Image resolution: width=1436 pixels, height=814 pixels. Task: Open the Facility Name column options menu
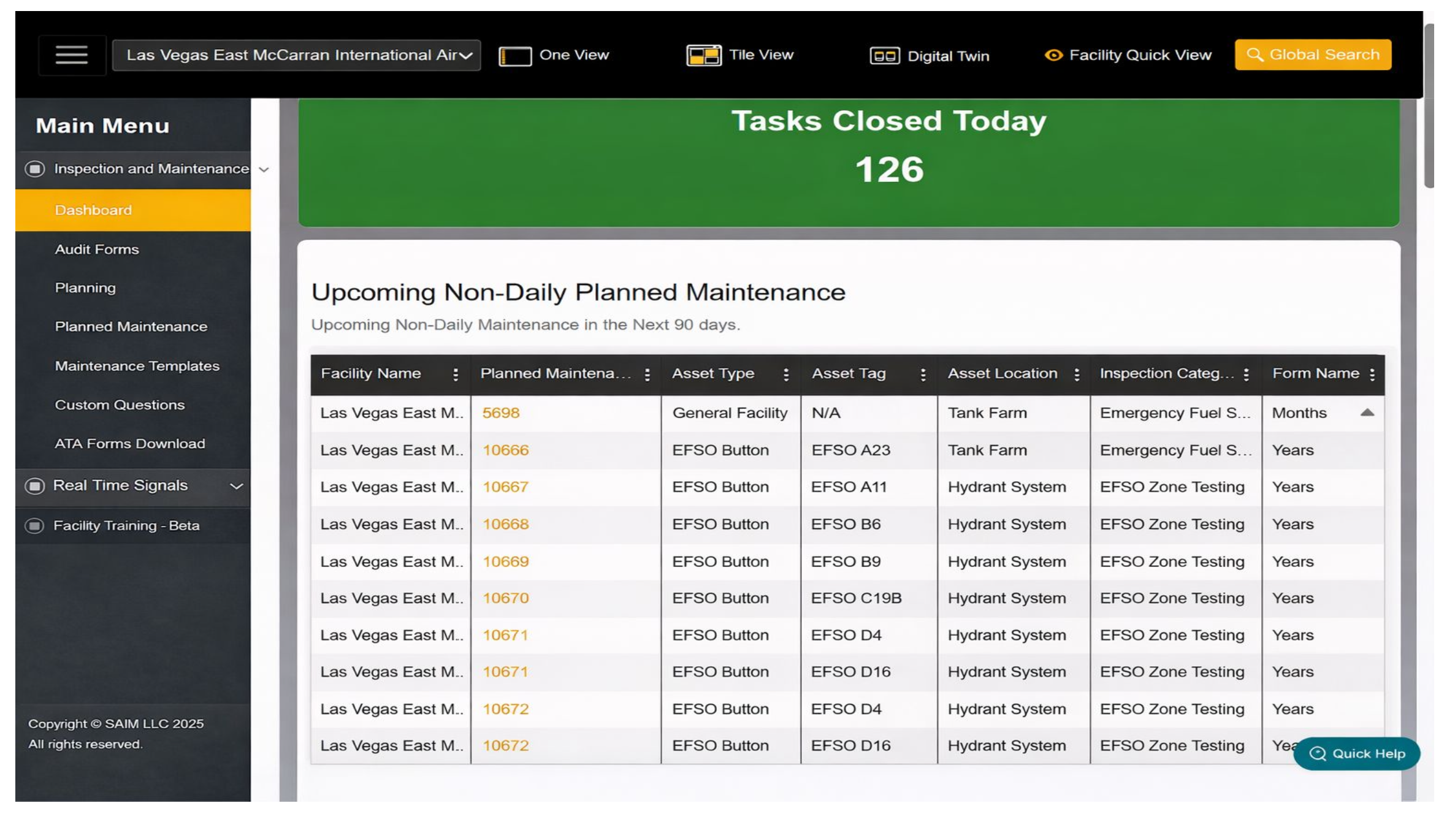[456, 374]
